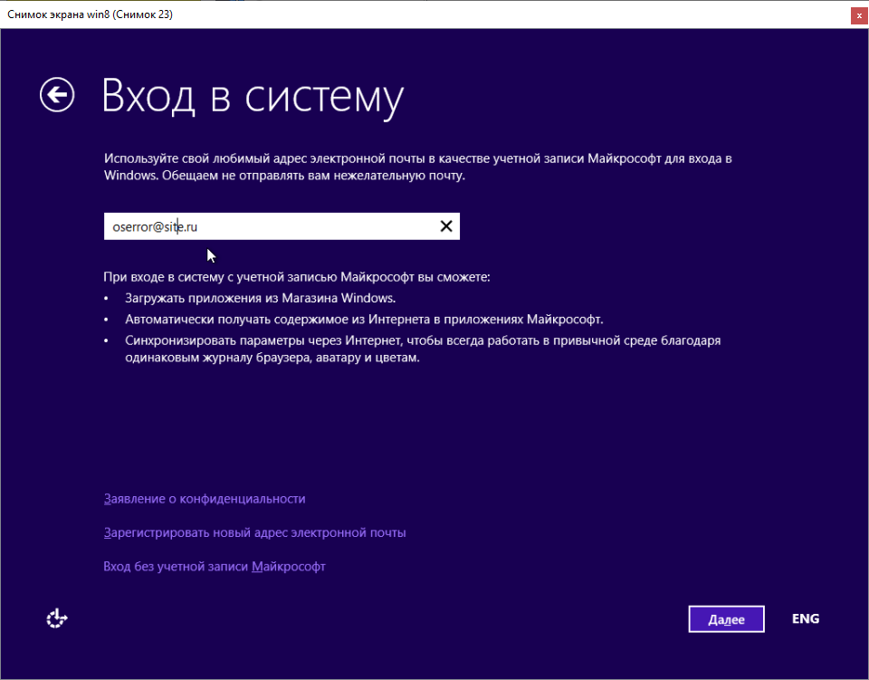Open the Ease of Access icon

click(56, 618)
